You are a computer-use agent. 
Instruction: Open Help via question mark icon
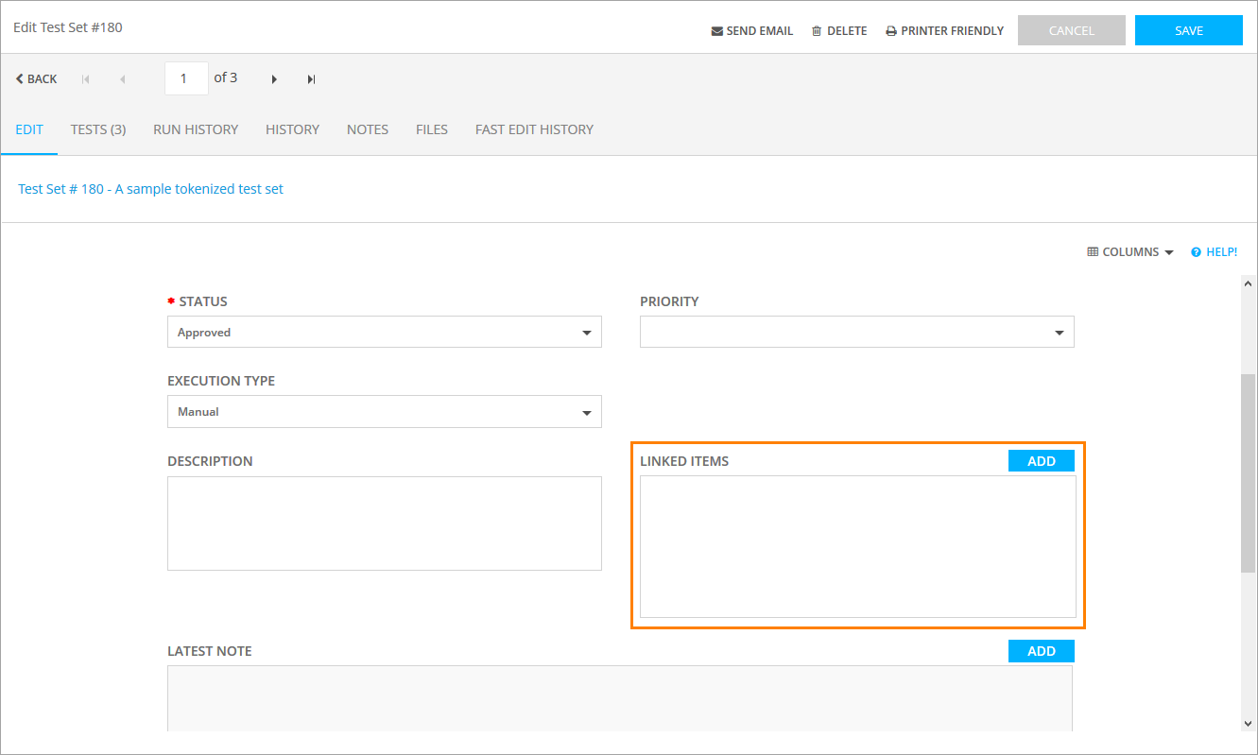pos(1196,252)
